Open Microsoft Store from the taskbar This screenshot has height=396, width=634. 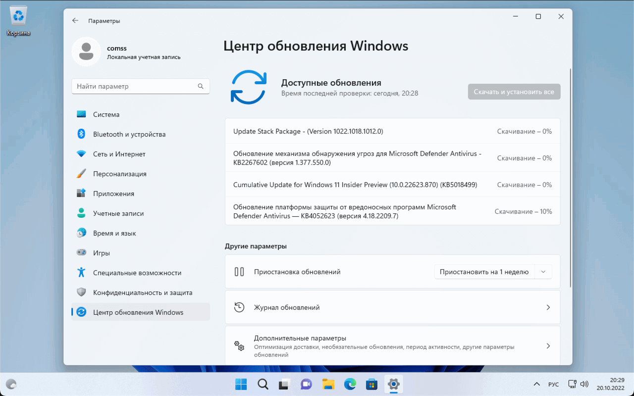(x=372, y=384)
